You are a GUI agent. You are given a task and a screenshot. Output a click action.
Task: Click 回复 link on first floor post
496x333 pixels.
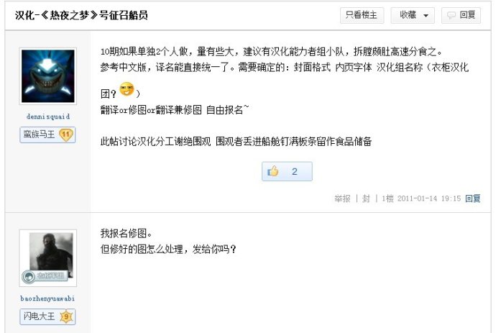click(472, 199)
